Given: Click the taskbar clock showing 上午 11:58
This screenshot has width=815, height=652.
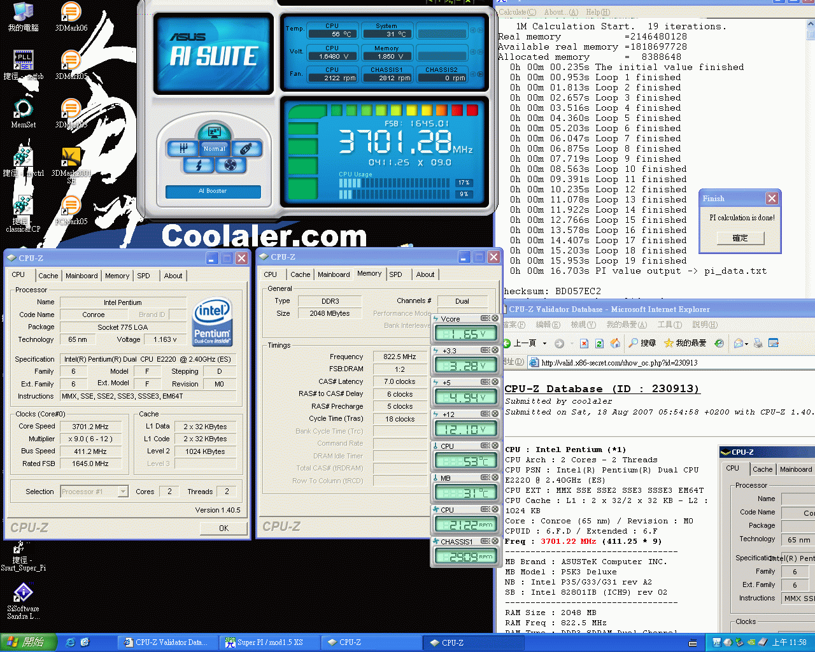Looking at the screenshot, I should (789, 642).
